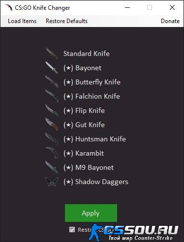
Task: Apply the selected knife with green button
Action: tap(91, 213)
